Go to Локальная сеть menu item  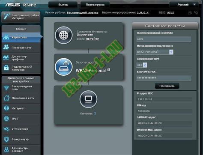pyautogui.click(x=21, y=98)
